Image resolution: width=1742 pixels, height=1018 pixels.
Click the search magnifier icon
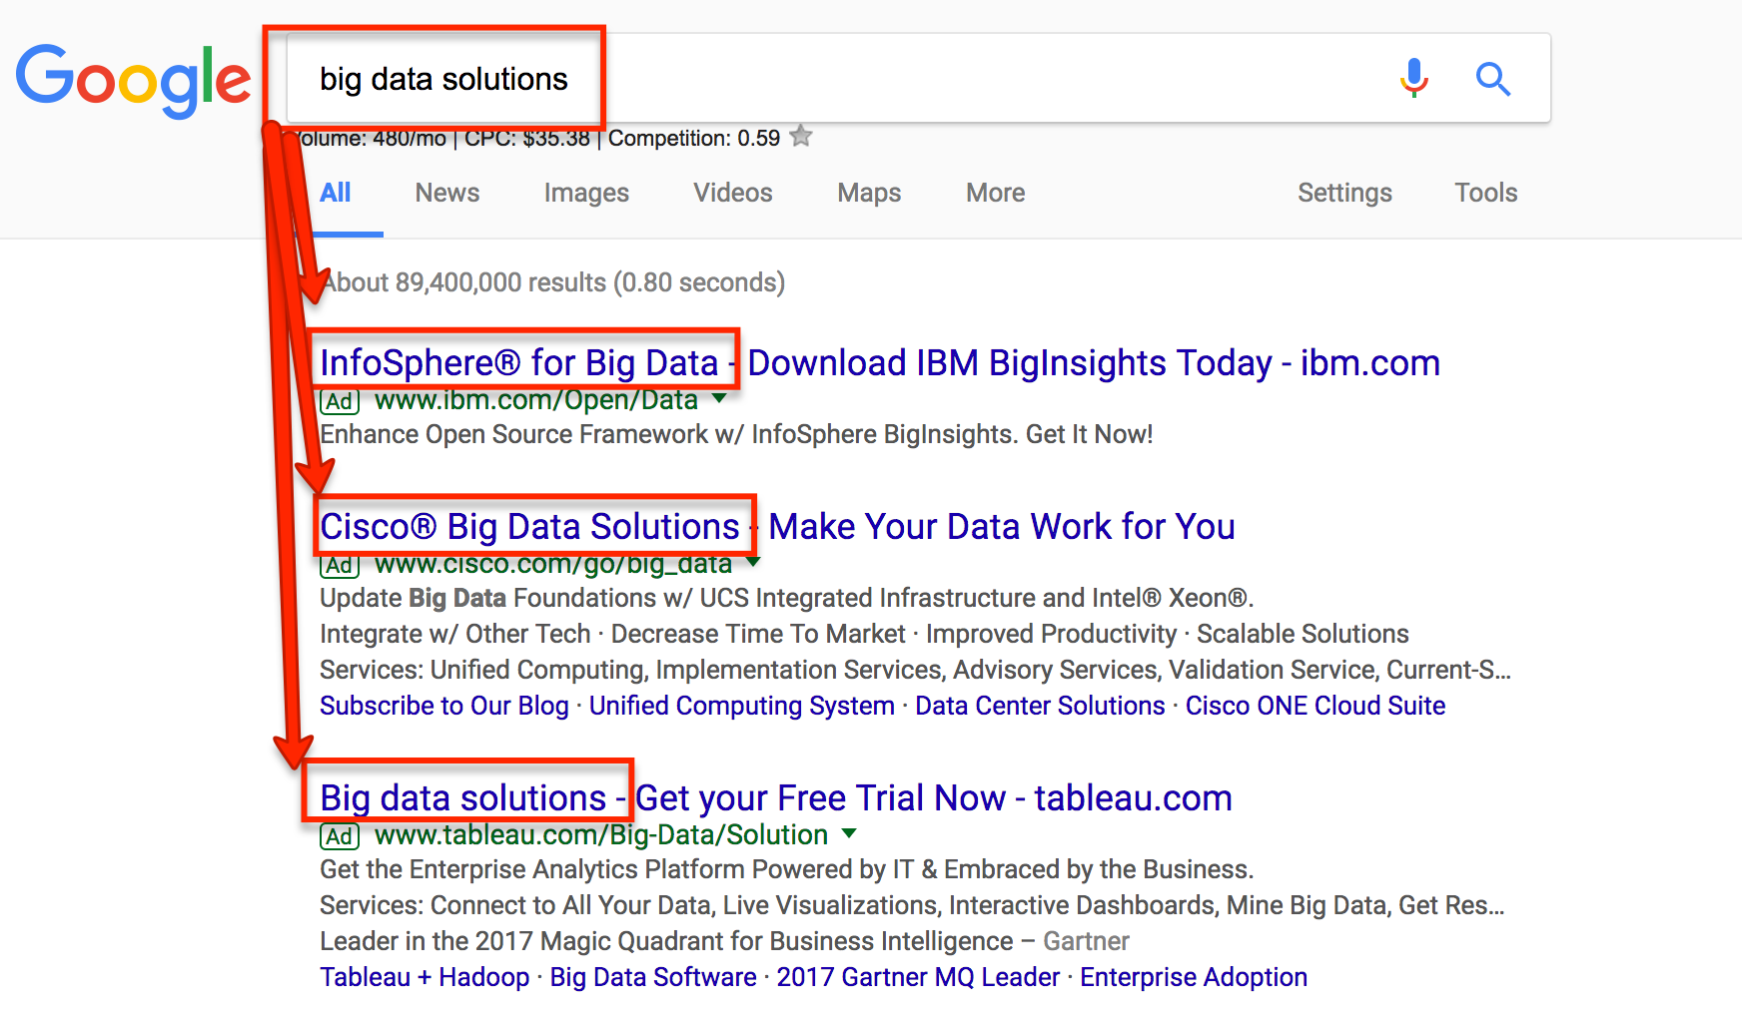[x=1493, y=78]
